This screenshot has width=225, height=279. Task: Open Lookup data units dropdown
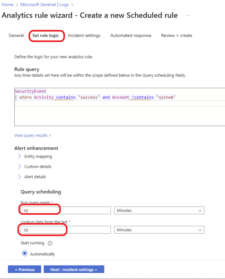159,230
